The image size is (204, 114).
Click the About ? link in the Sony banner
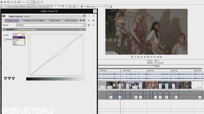click(82, 29)
